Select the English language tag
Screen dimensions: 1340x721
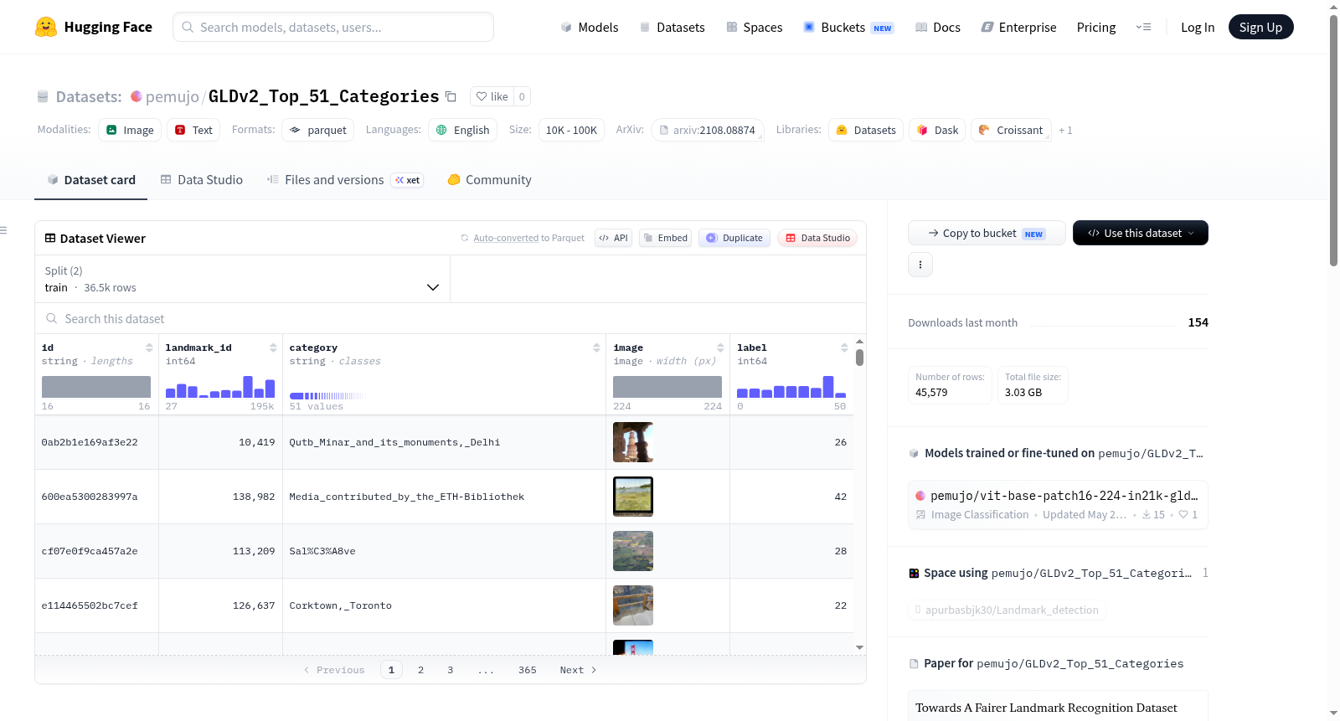point(463,130)
